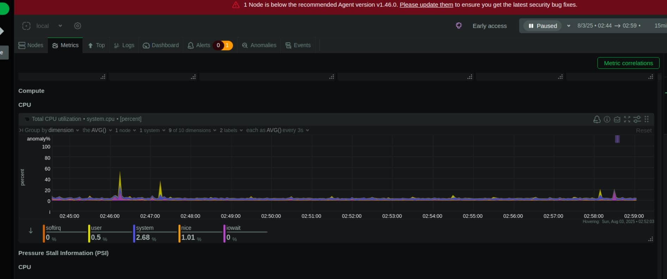
Task: Click the purple anomaly marker on anomaly% ribbon
Action: [617, 139]
